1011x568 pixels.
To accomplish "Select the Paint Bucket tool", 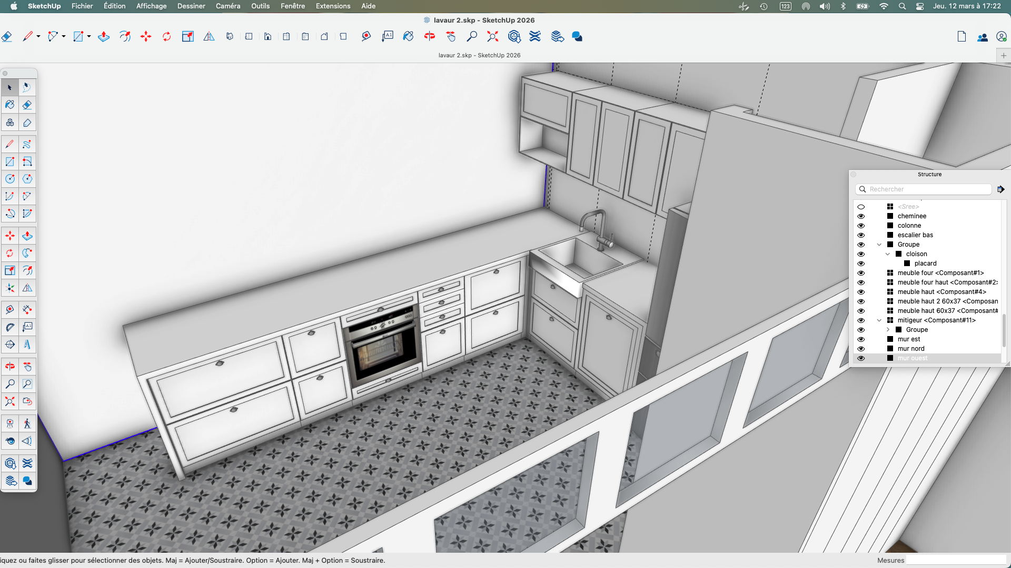I will coord(9,105).
